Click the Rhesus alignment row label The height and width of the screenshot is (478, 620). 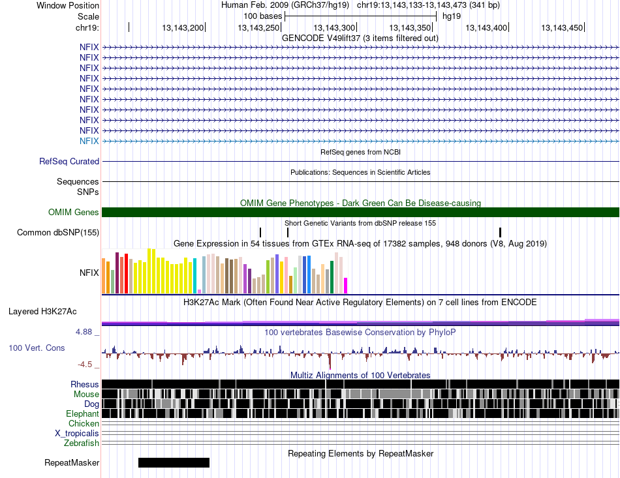click(x=85, y=384)
